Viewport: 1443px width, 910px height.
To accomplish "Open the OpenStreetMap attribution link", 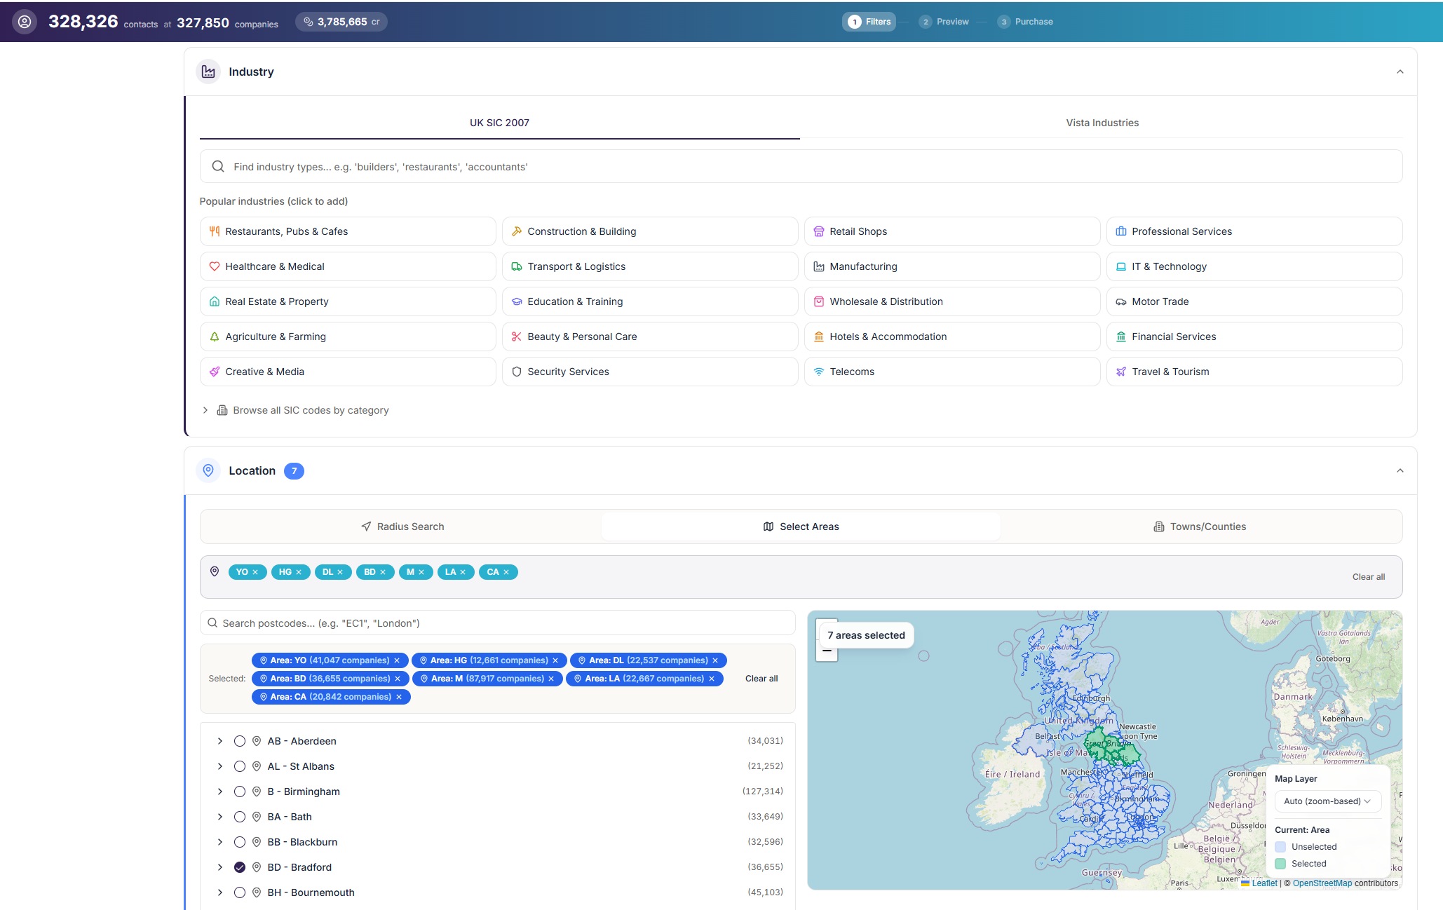I will 1322,883.
